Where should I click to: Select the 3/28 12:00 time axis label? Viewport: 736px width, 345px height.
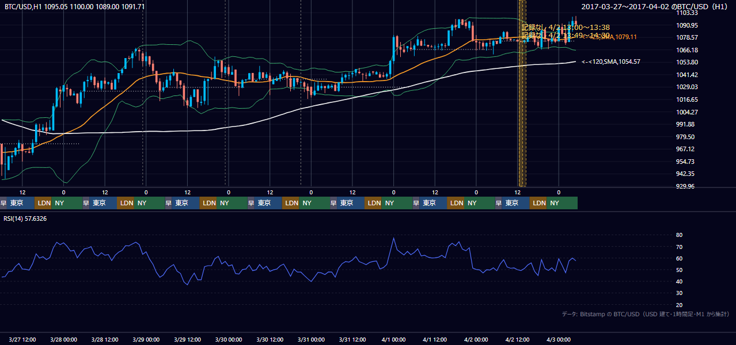pyautogui.click(x=105, y=339)
